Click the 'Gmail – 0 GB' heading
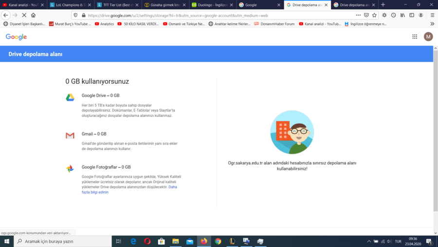 pos(94,133)
